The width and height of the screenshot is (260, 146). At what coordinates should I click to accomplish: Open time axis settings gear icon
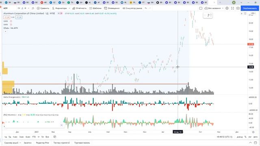(253, 132)
